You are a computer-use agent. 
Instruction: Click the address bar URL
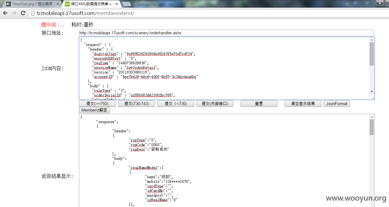pyautogui.click(x=85, y=13)
